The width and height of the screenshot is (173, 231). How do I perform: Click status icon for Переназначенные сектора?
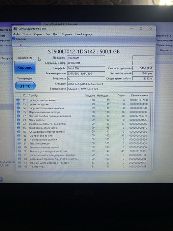pos(18,112)
